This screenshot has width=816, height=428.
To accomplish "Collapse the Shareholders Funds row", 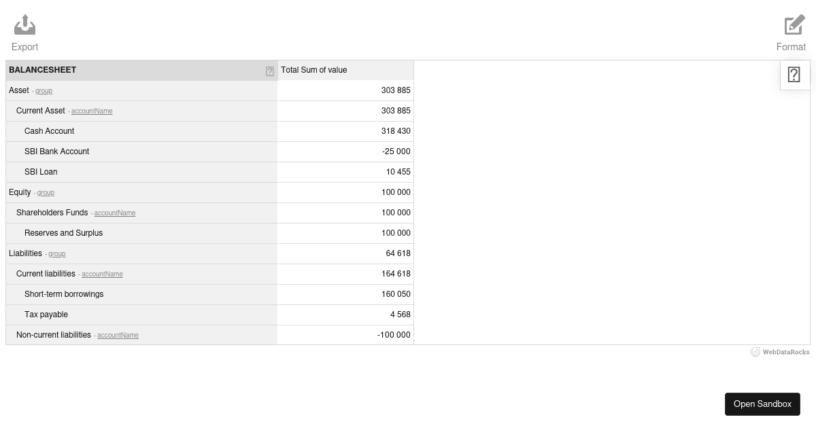I will tap(52, 213).
